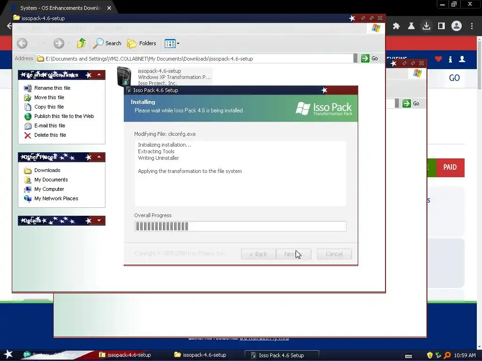The image size is (482, 361).
Task: Click Delete this file
Action: point(50,135)
